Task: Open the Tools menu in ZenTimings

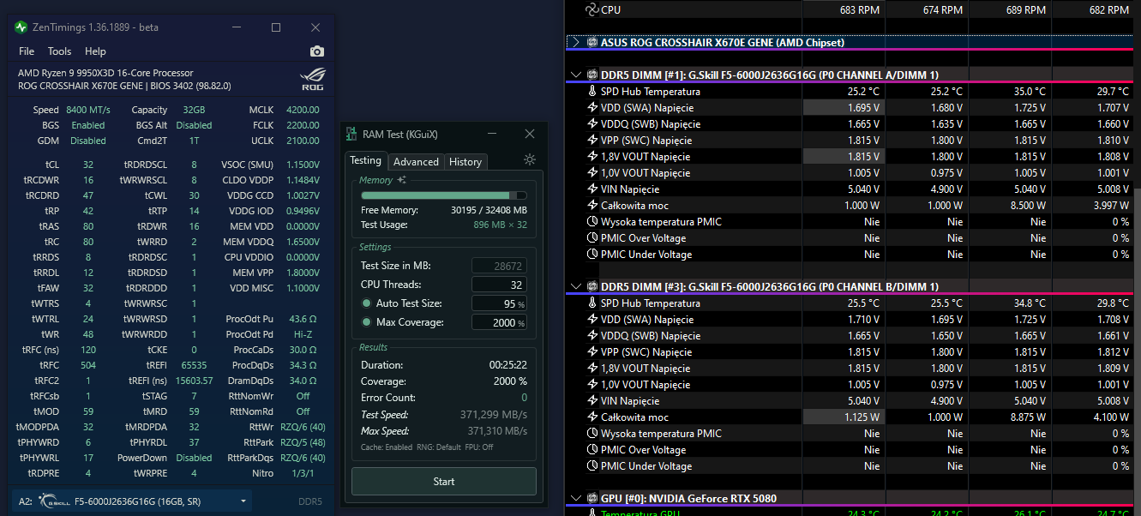Action: pyautogui.click(x=59, y=51)
